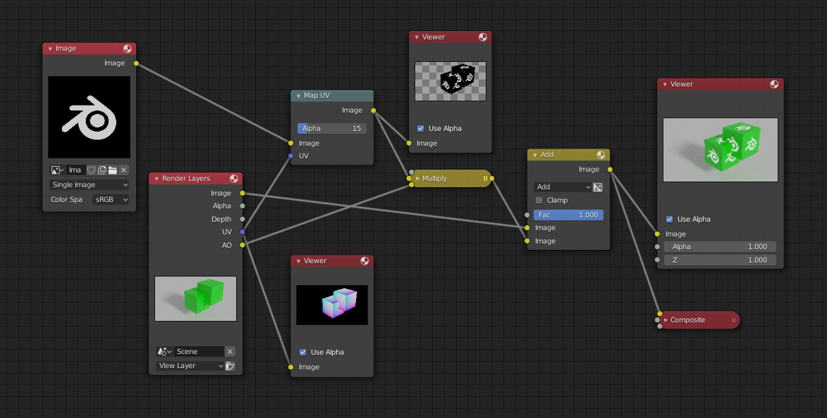
Task: Adjust the Fac slider on the Add node
Action: (568, 215)
